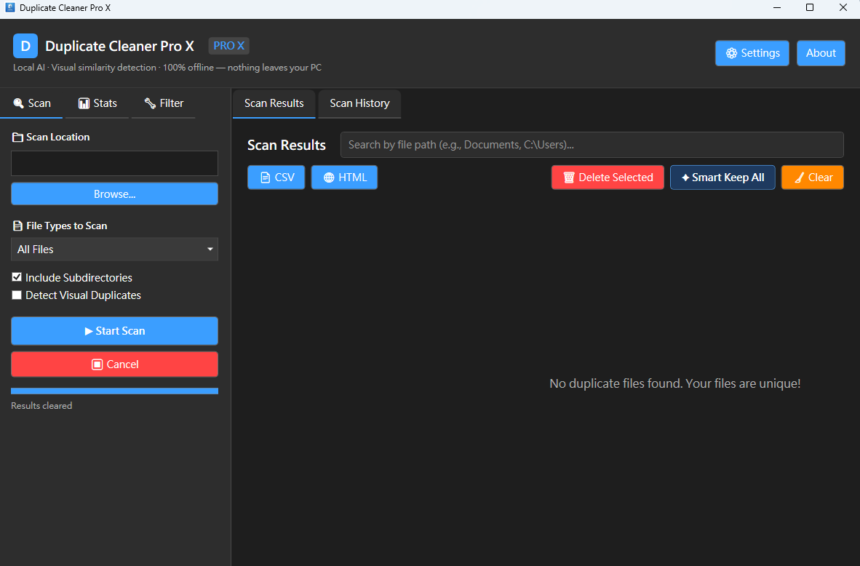This screenshot has width=860, height=566.
Task: Open the All Files type dropdown
Action: coord(115,249)
